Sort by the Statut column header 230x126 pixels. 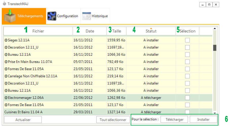coord(151,31)
